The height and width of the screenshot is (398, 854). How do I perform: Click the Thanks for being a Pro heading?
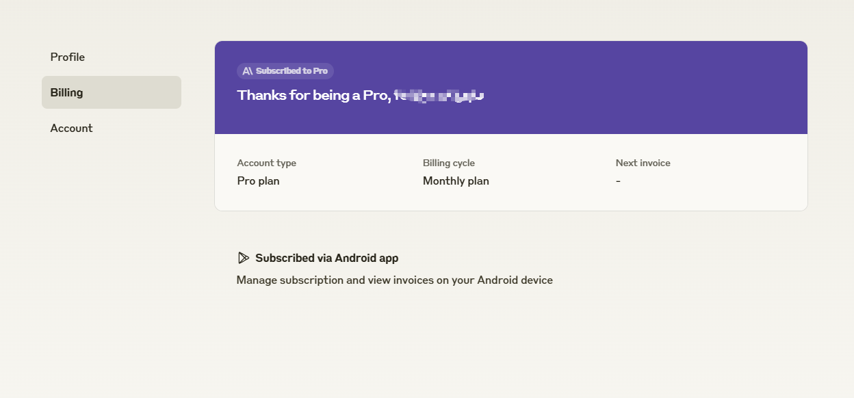pyautogui.click(x=361, y=95)
